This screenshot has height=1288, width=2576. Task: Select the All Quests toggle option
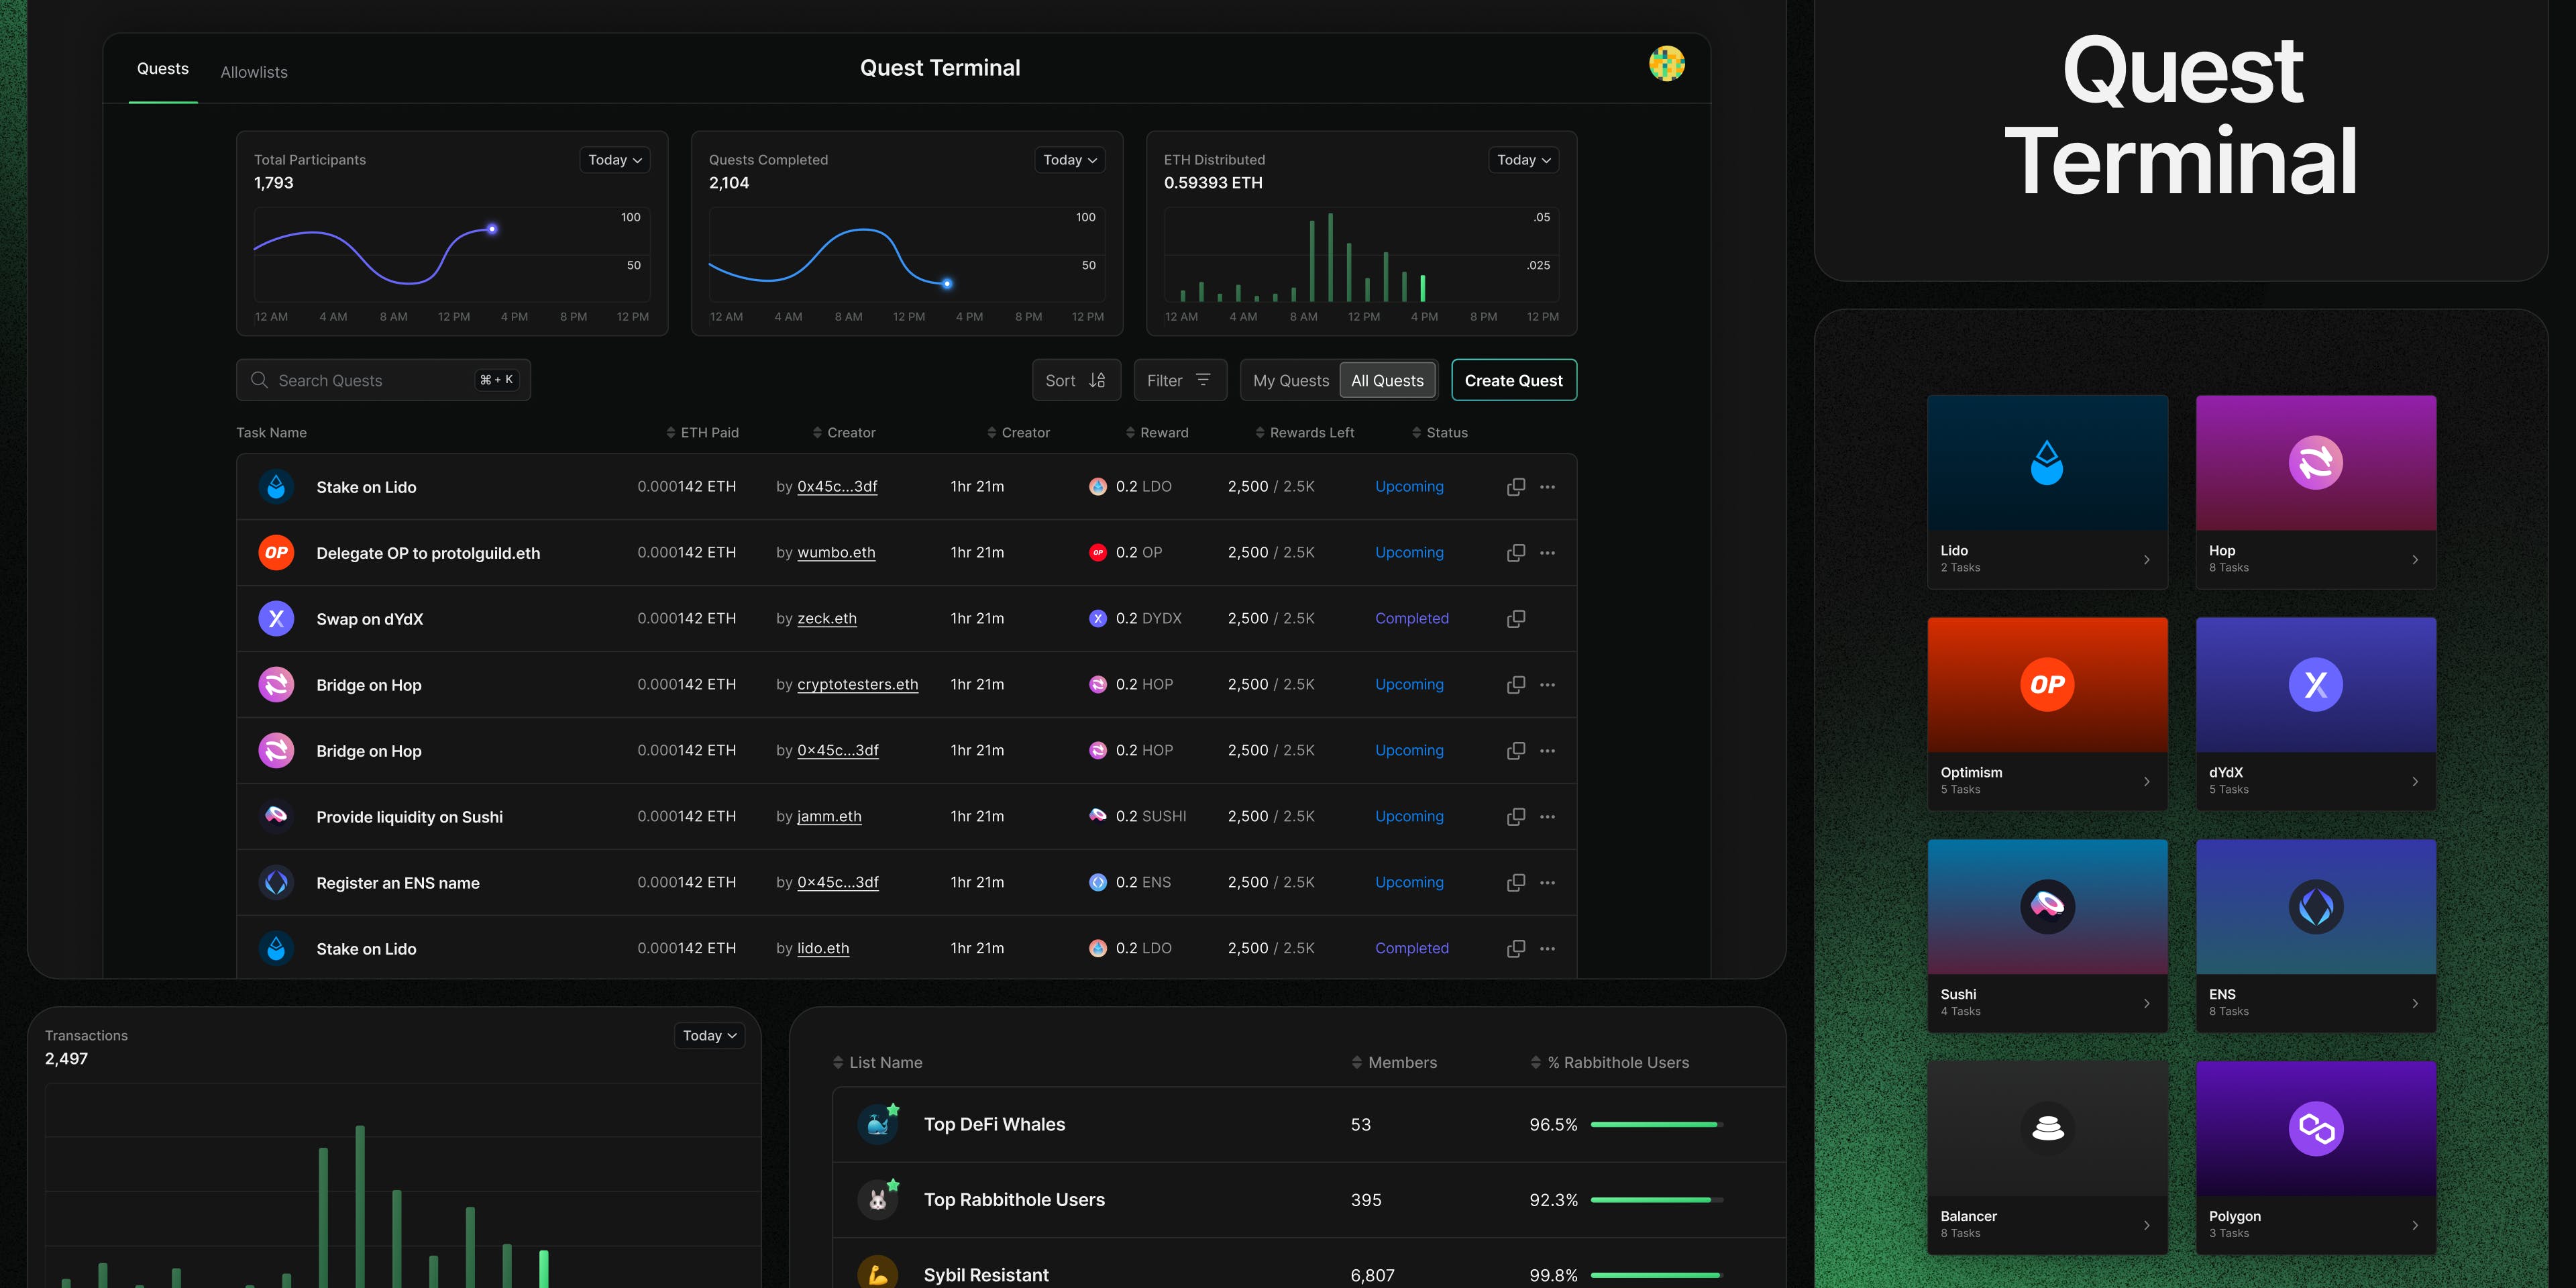1387,381
